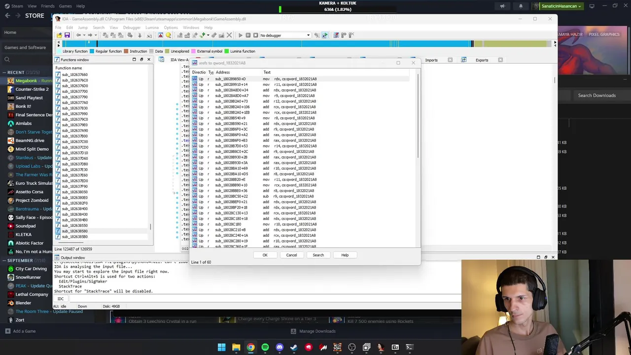This screenshot has width=631, height=355.
Task: Open OBS Studio from the taskbar
Action: coord(352,347)
